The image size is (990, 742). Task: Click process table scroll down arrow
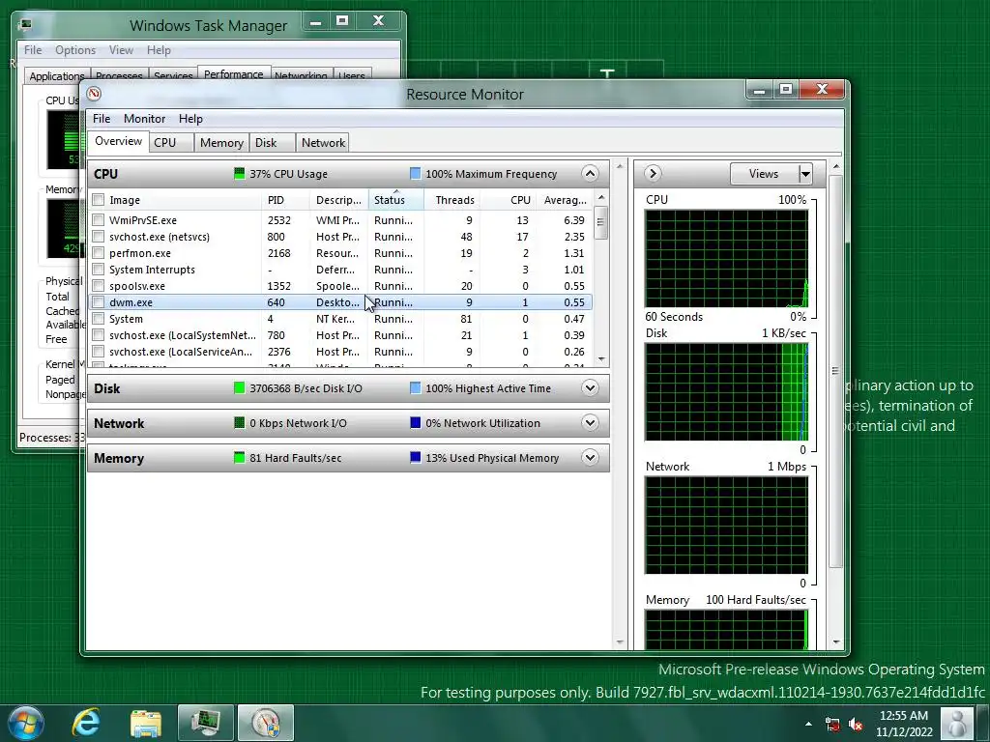601,359
